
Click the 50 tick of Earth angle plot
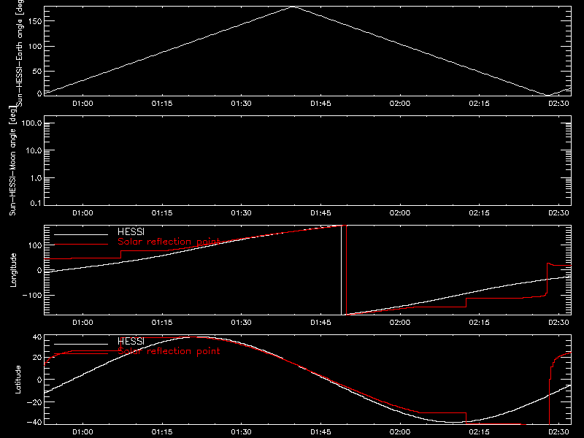[x=36, y=71]
